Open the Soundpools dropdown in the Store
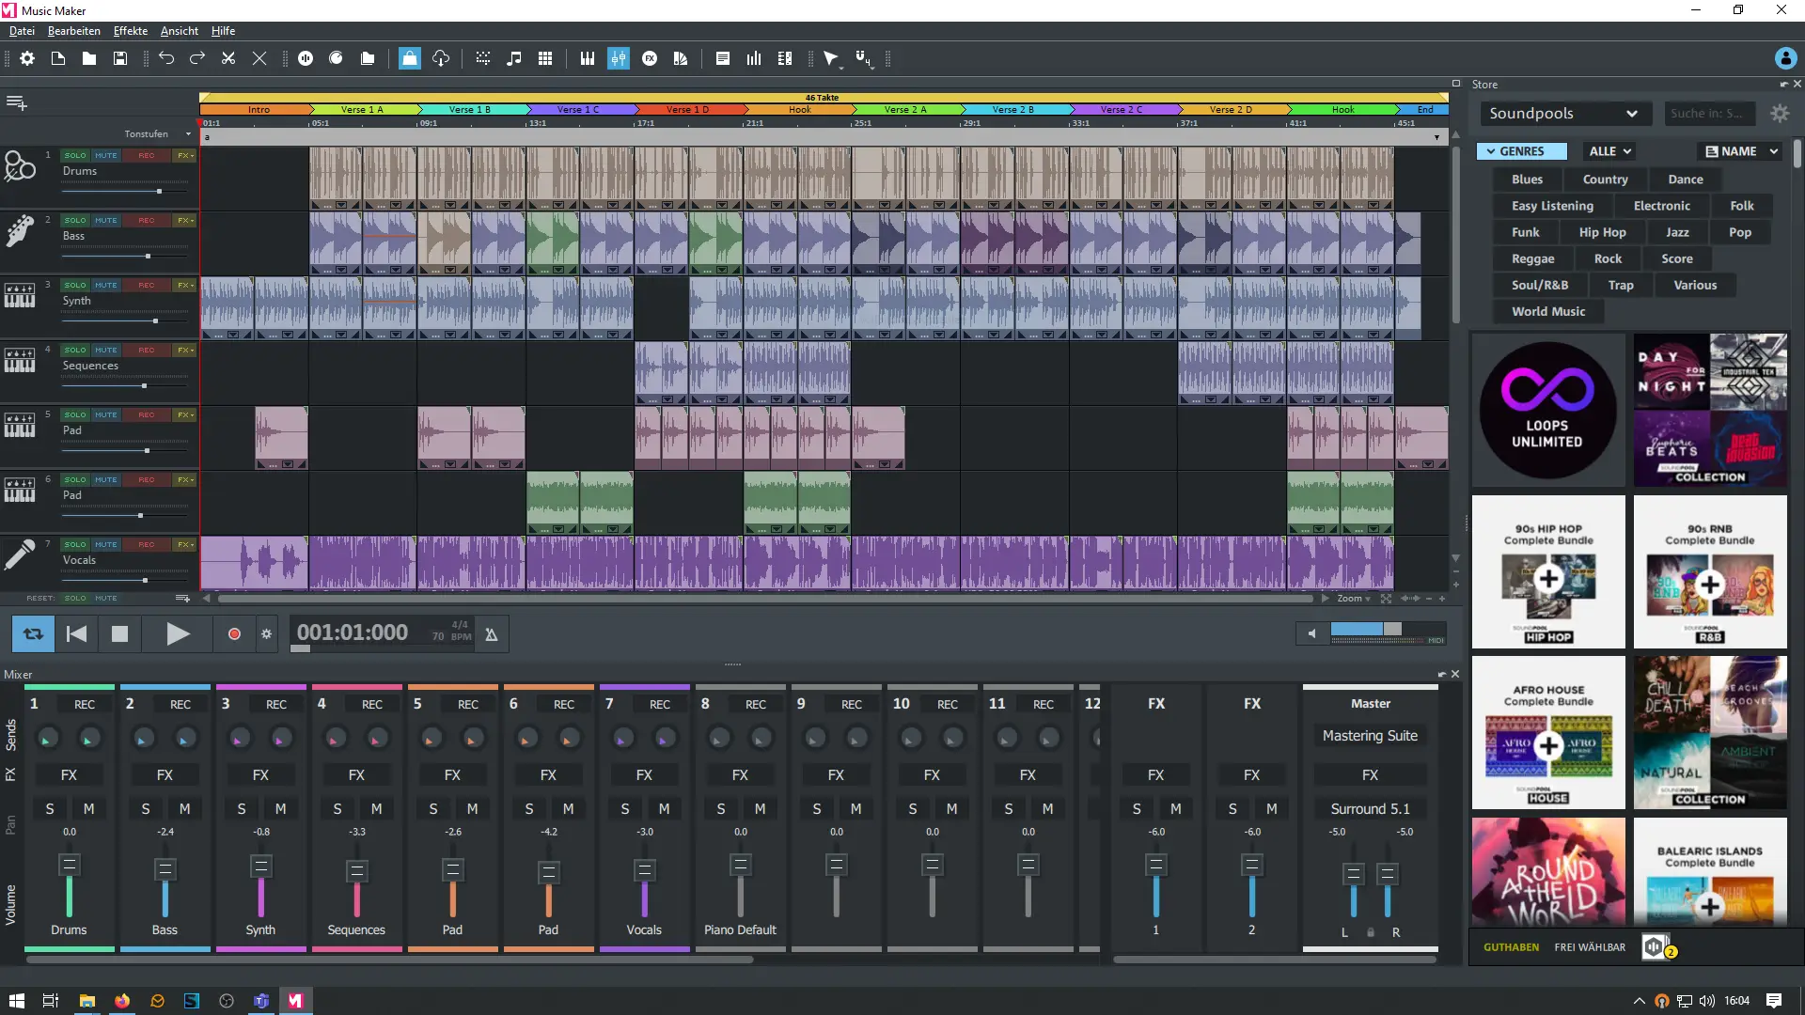Viewport: 1805px width, 1015px height. point(1564,113)
